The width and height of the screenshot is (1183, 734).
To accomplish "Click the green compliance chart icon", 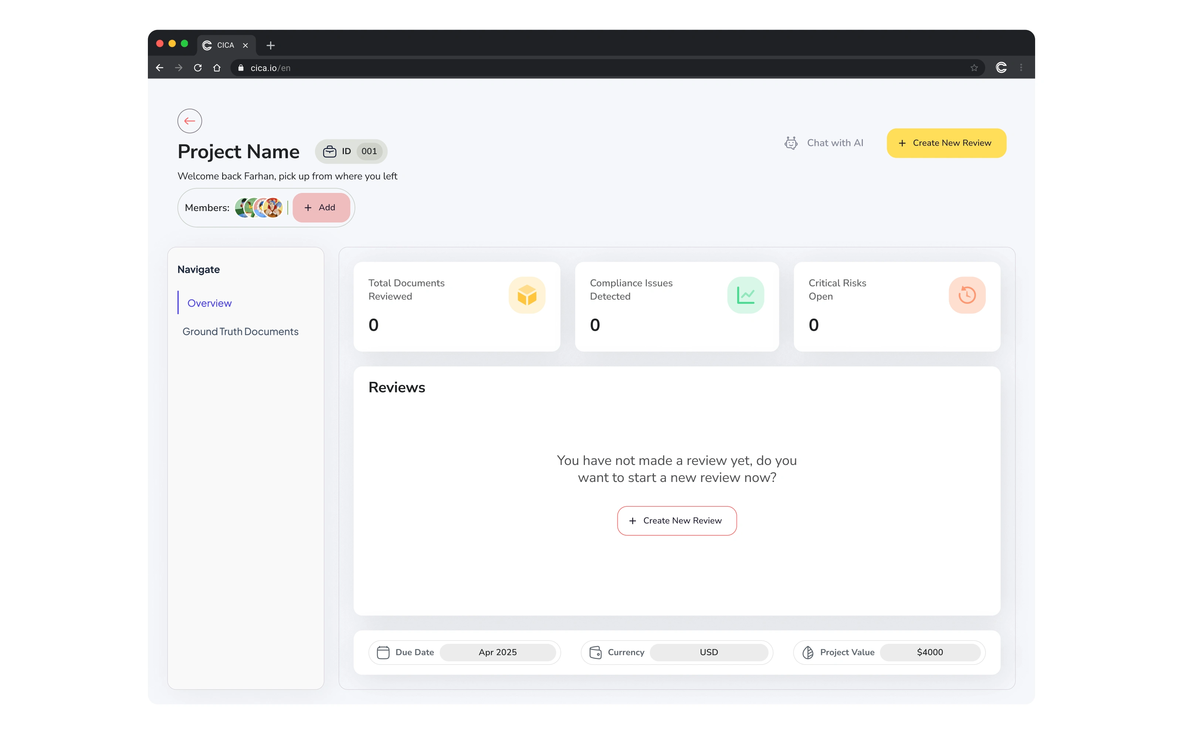I will [x=745, y=295].
